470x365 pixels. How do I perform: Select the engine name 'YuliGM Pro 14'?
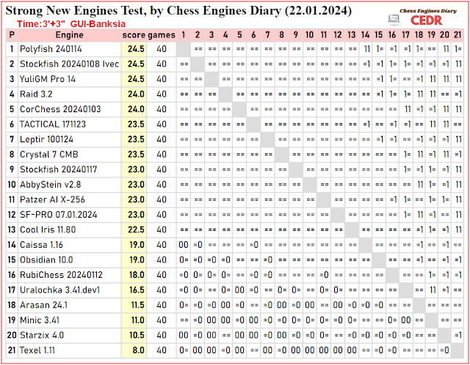pos(47,79)
